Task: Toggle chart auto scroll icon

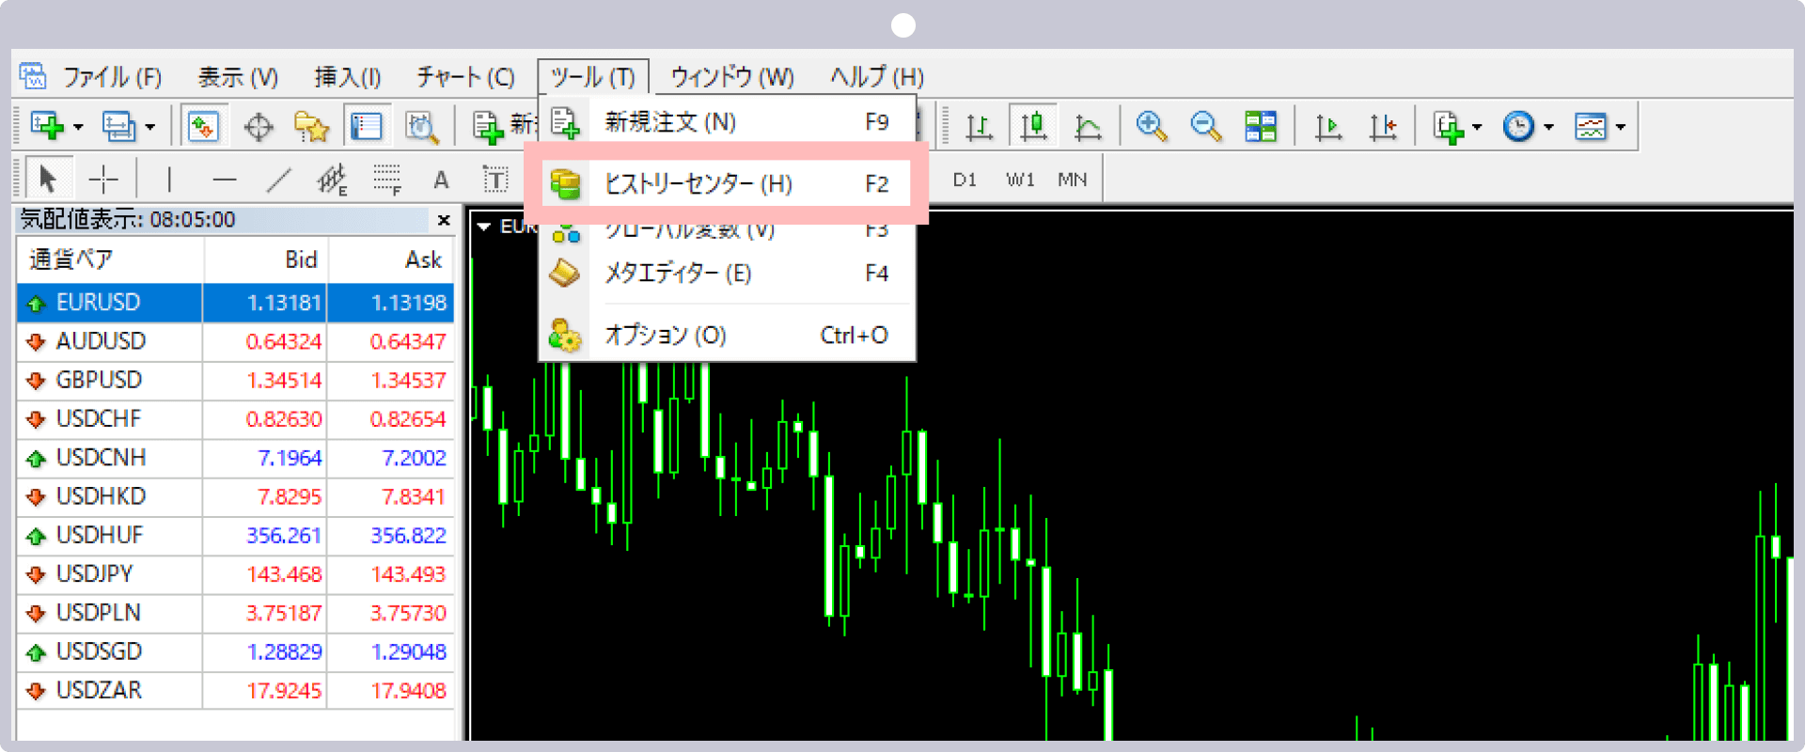Action: pyautogui.click(x=1328, y=126)
